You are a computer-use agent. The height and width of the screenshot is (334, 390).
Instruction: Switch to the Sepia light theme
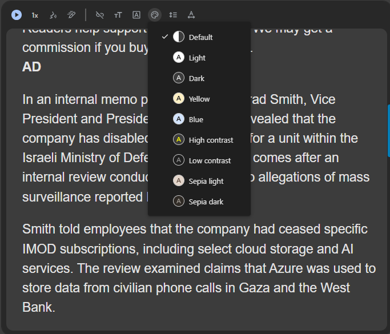[x=199, y=181]
